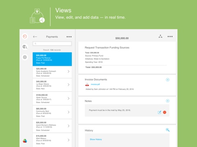This screenshot has width=197, height=147.
Task: Expand the Island Women's Wellness payment chevron
Action: [69, 126]
